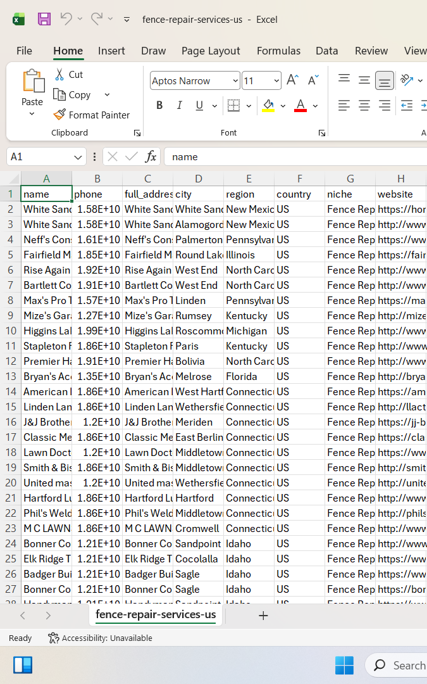
Task: Open the Page Layout tab
Action: [x=211, y=51]
